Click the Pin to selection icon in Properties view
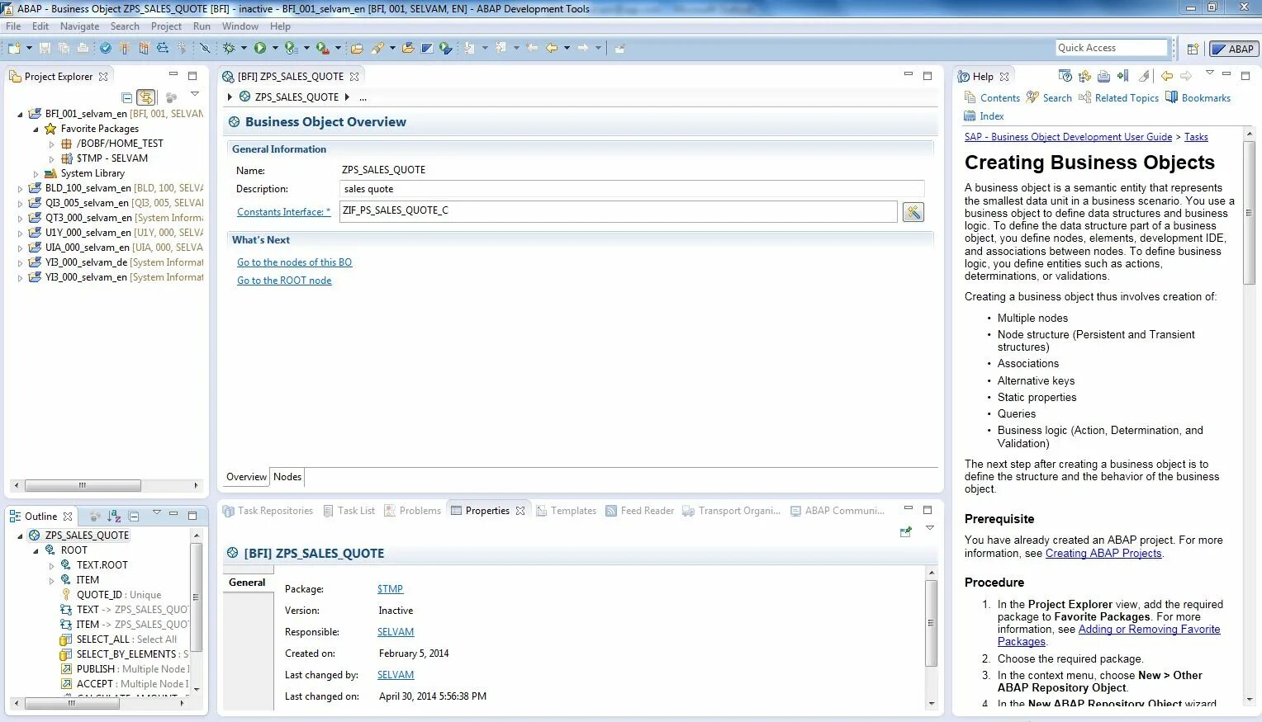The height and width of the screenshot is (722, 1262). click(x=906, y=531)
